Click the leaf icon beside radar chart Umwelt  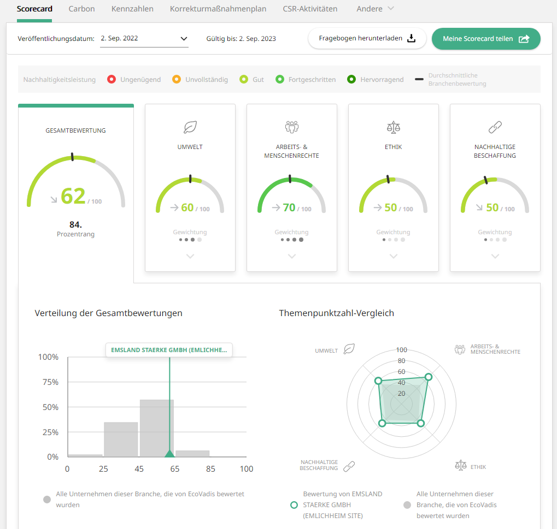tap(349, 349)
